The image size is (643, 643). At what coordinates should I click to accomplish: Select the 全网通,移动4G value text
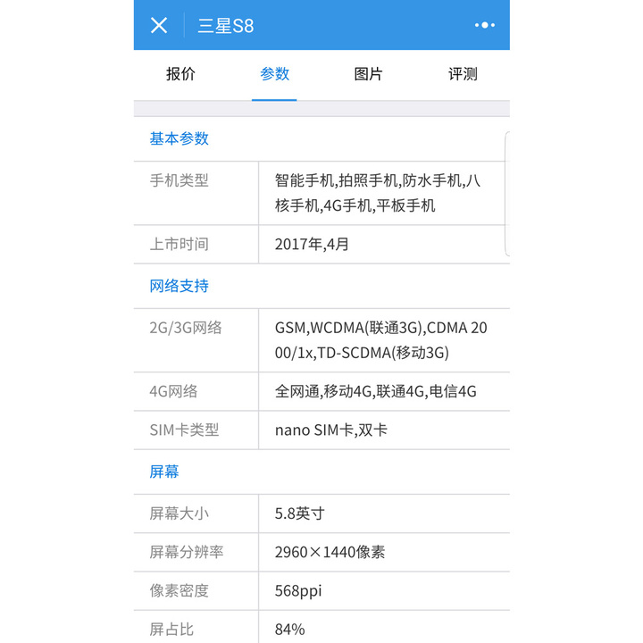(x=376, y=391)
